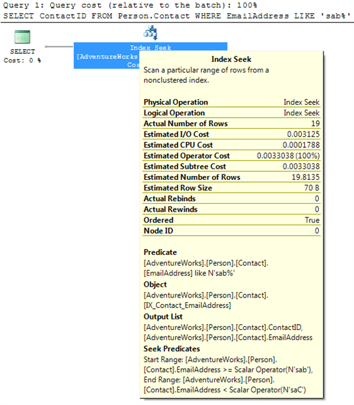Click the Predicate section heading
Viewport: 354px width, 405px height.
[160, 252]
